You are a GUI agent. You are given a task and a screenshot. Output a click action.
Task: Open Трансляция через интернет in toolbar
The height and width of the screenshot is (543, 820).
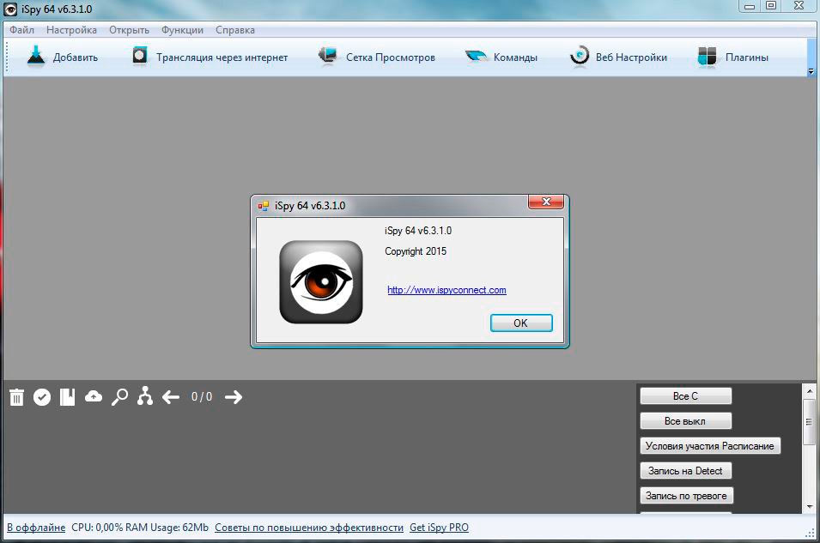click(x=210, y=57)
